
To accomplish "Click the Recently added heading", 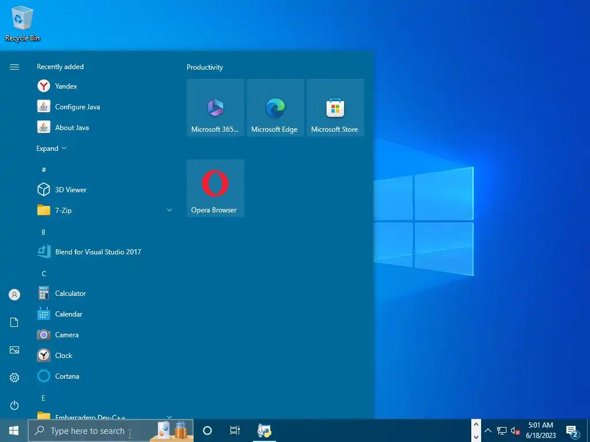I will pos(60,67).
